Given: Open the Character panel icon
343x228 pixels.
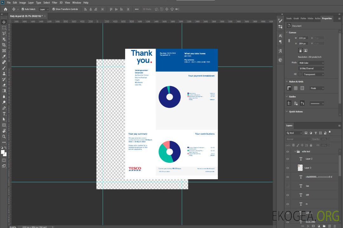Looking at the screenshot, I should point(280,36).
